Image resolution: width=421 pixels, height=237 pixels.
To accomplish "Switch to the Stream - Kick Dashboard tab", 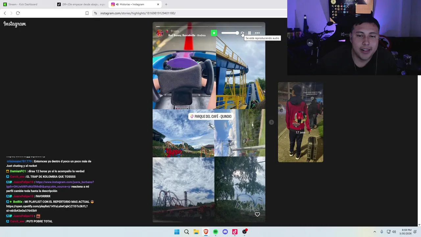I will click(x=26, y=4).
